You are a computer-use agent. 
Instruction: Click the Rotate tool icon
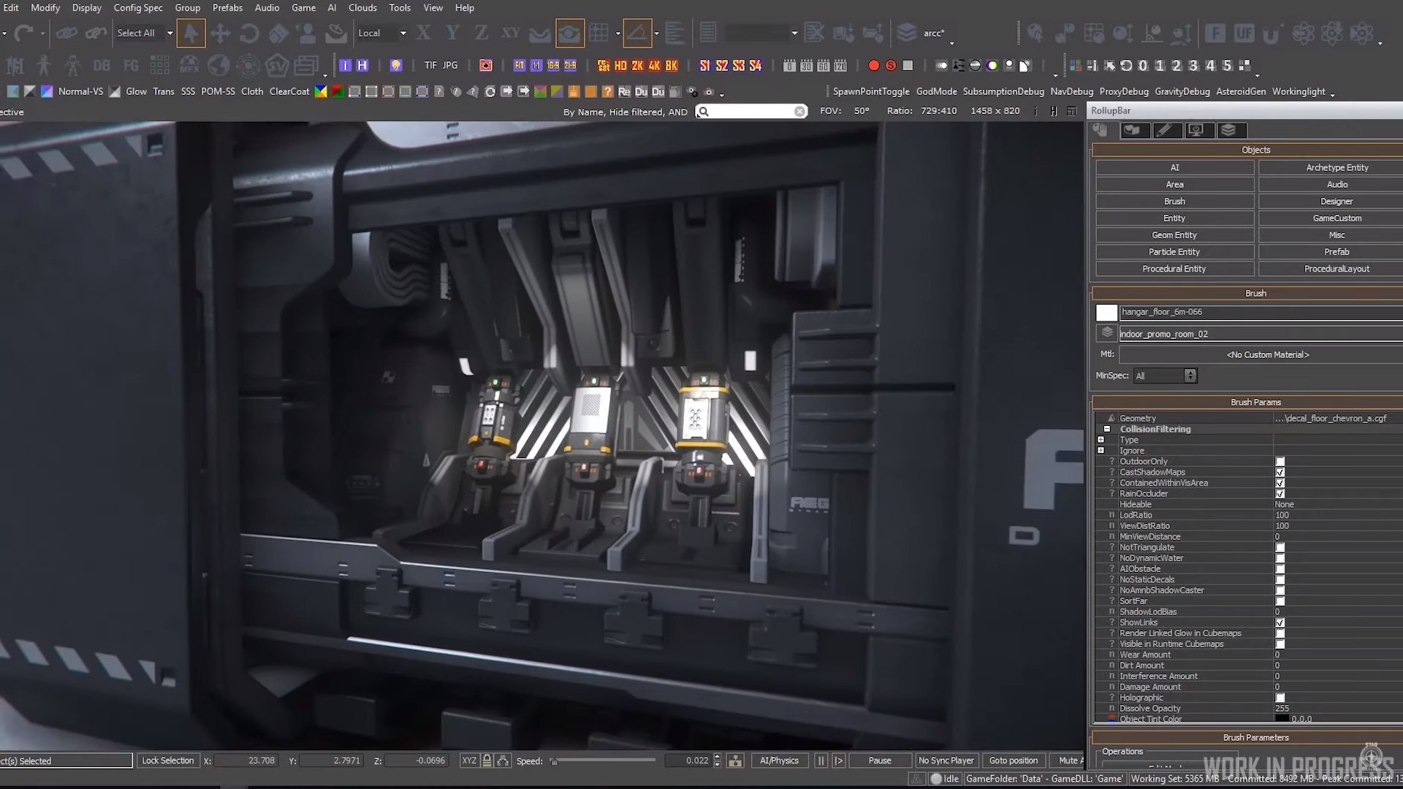(x=249, y=33)
